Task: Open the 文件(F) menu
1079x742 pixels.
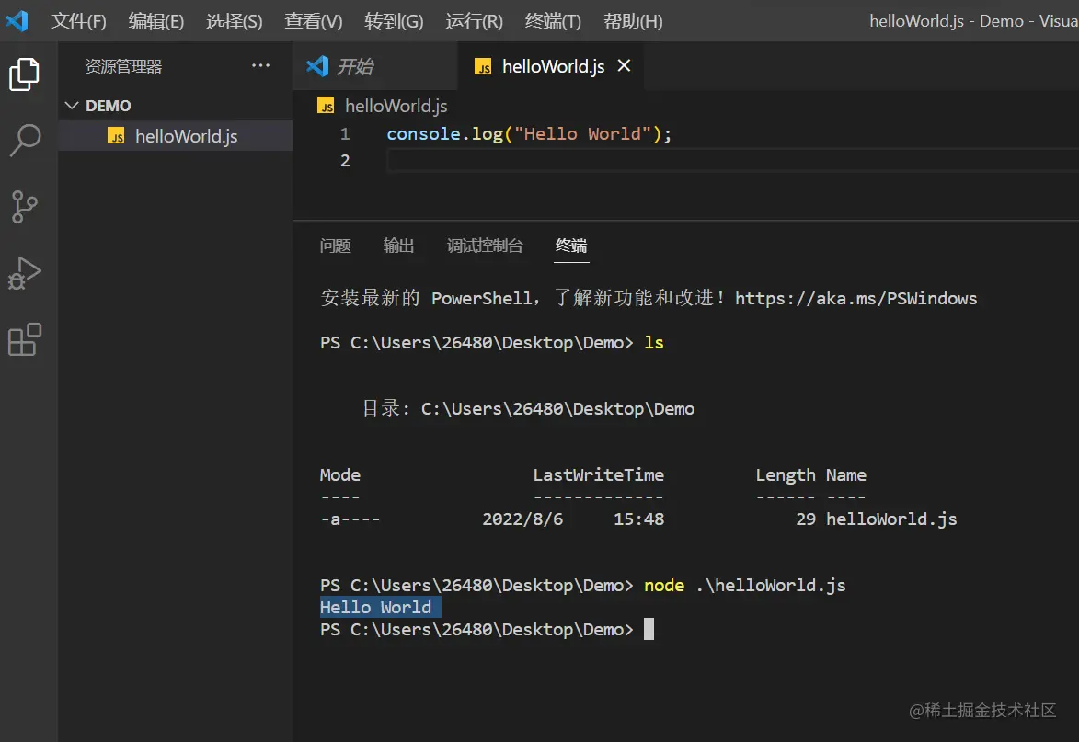Action: [78, 21]
